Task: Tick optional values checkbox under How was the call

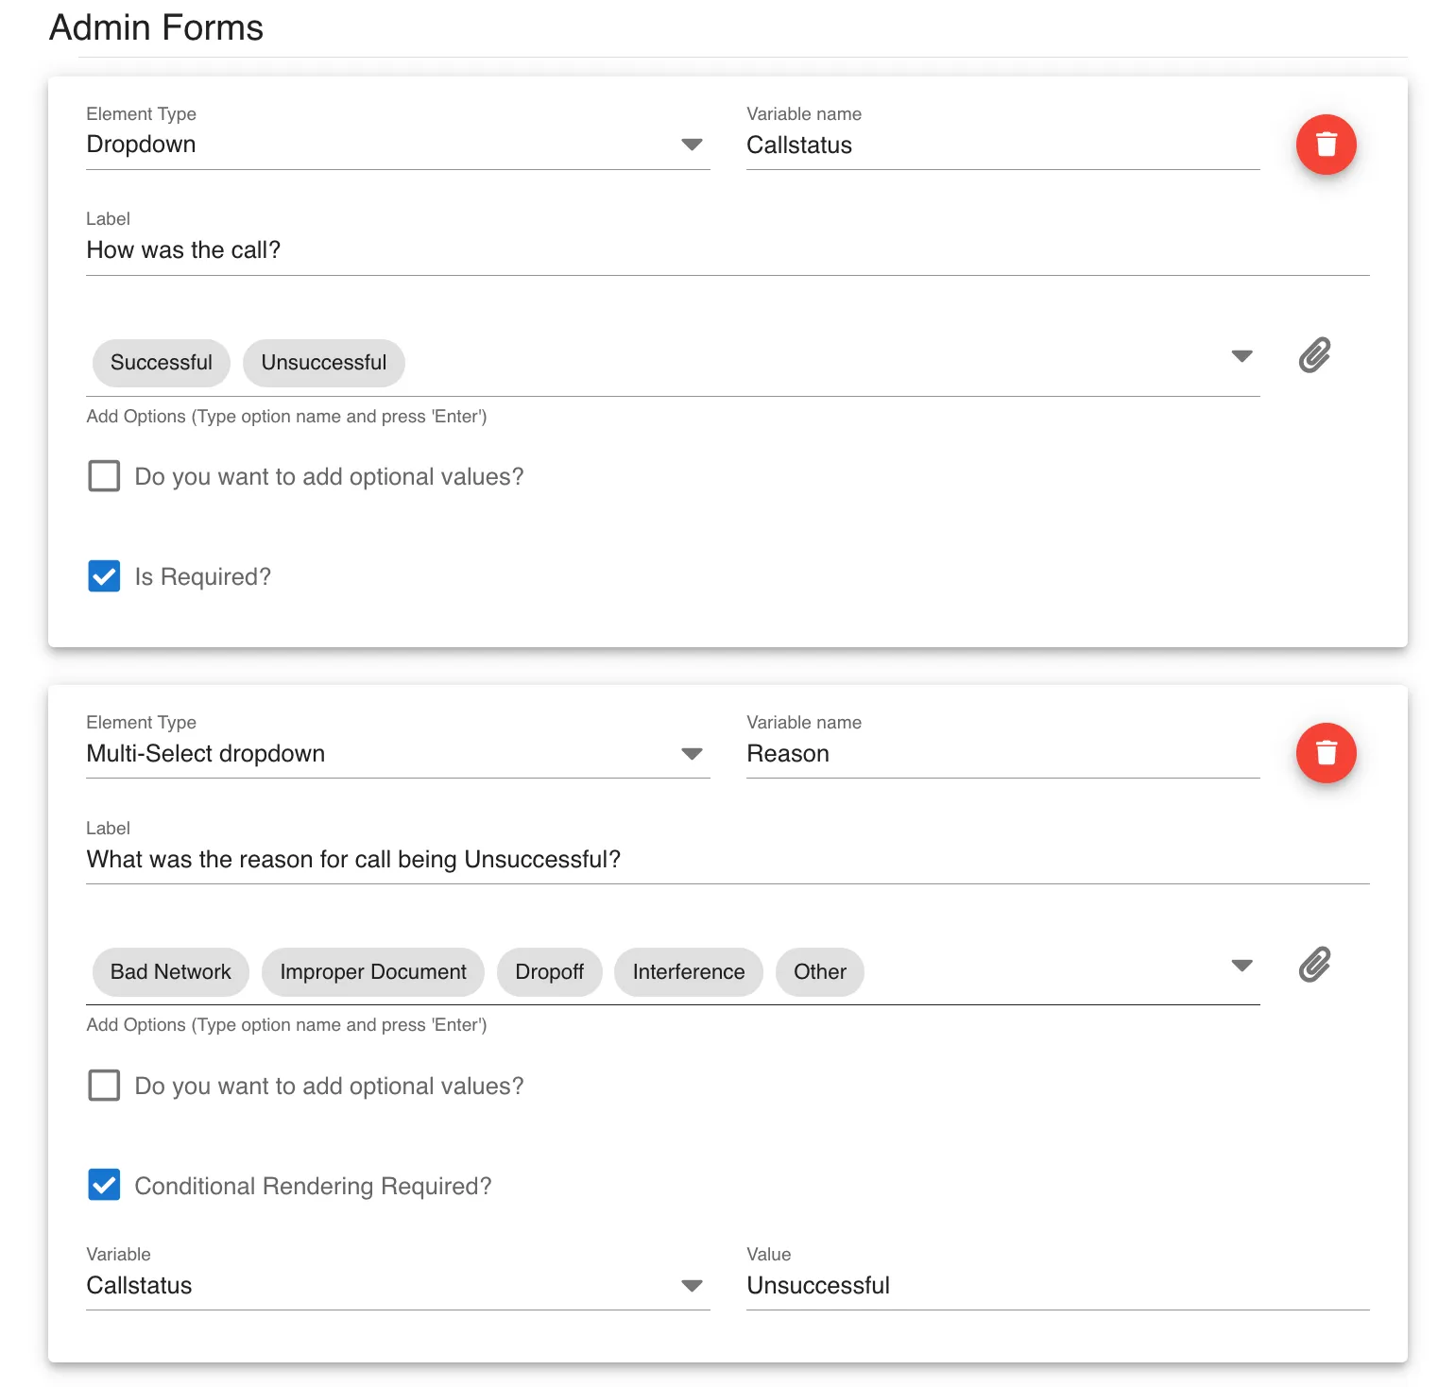Action: [x=104, y=476]
